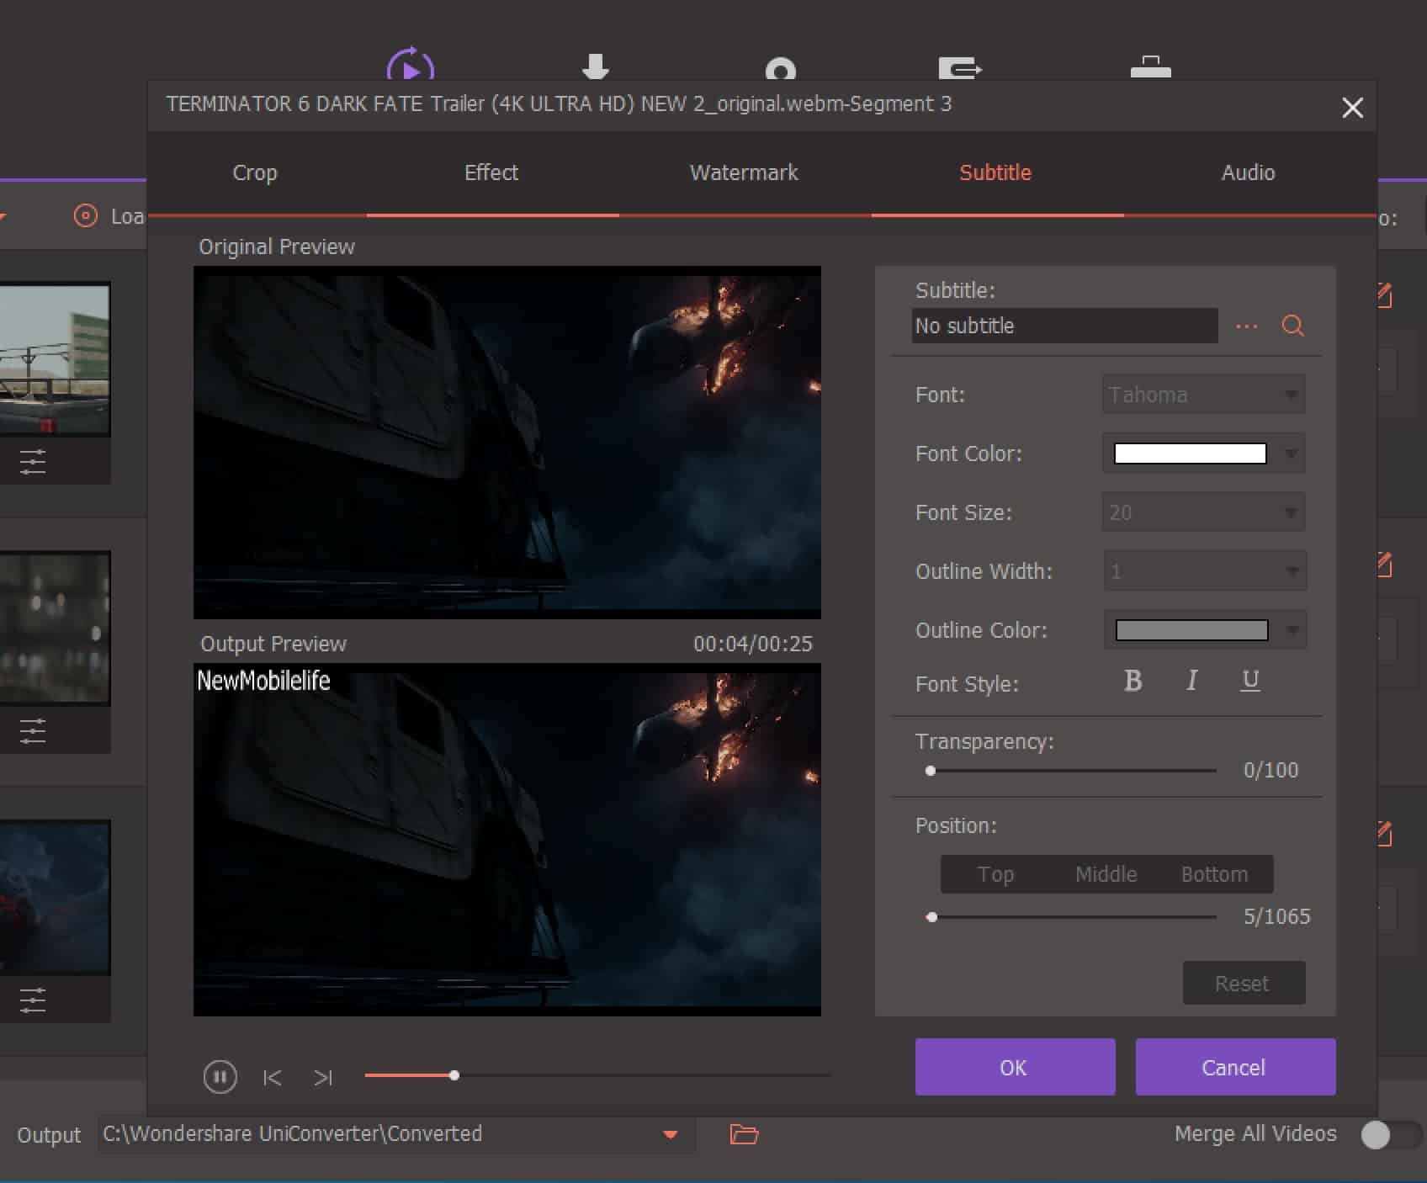The image size is (1427, 1183).
Task: Click the Output Preview video frame
Action: point(507,840)
